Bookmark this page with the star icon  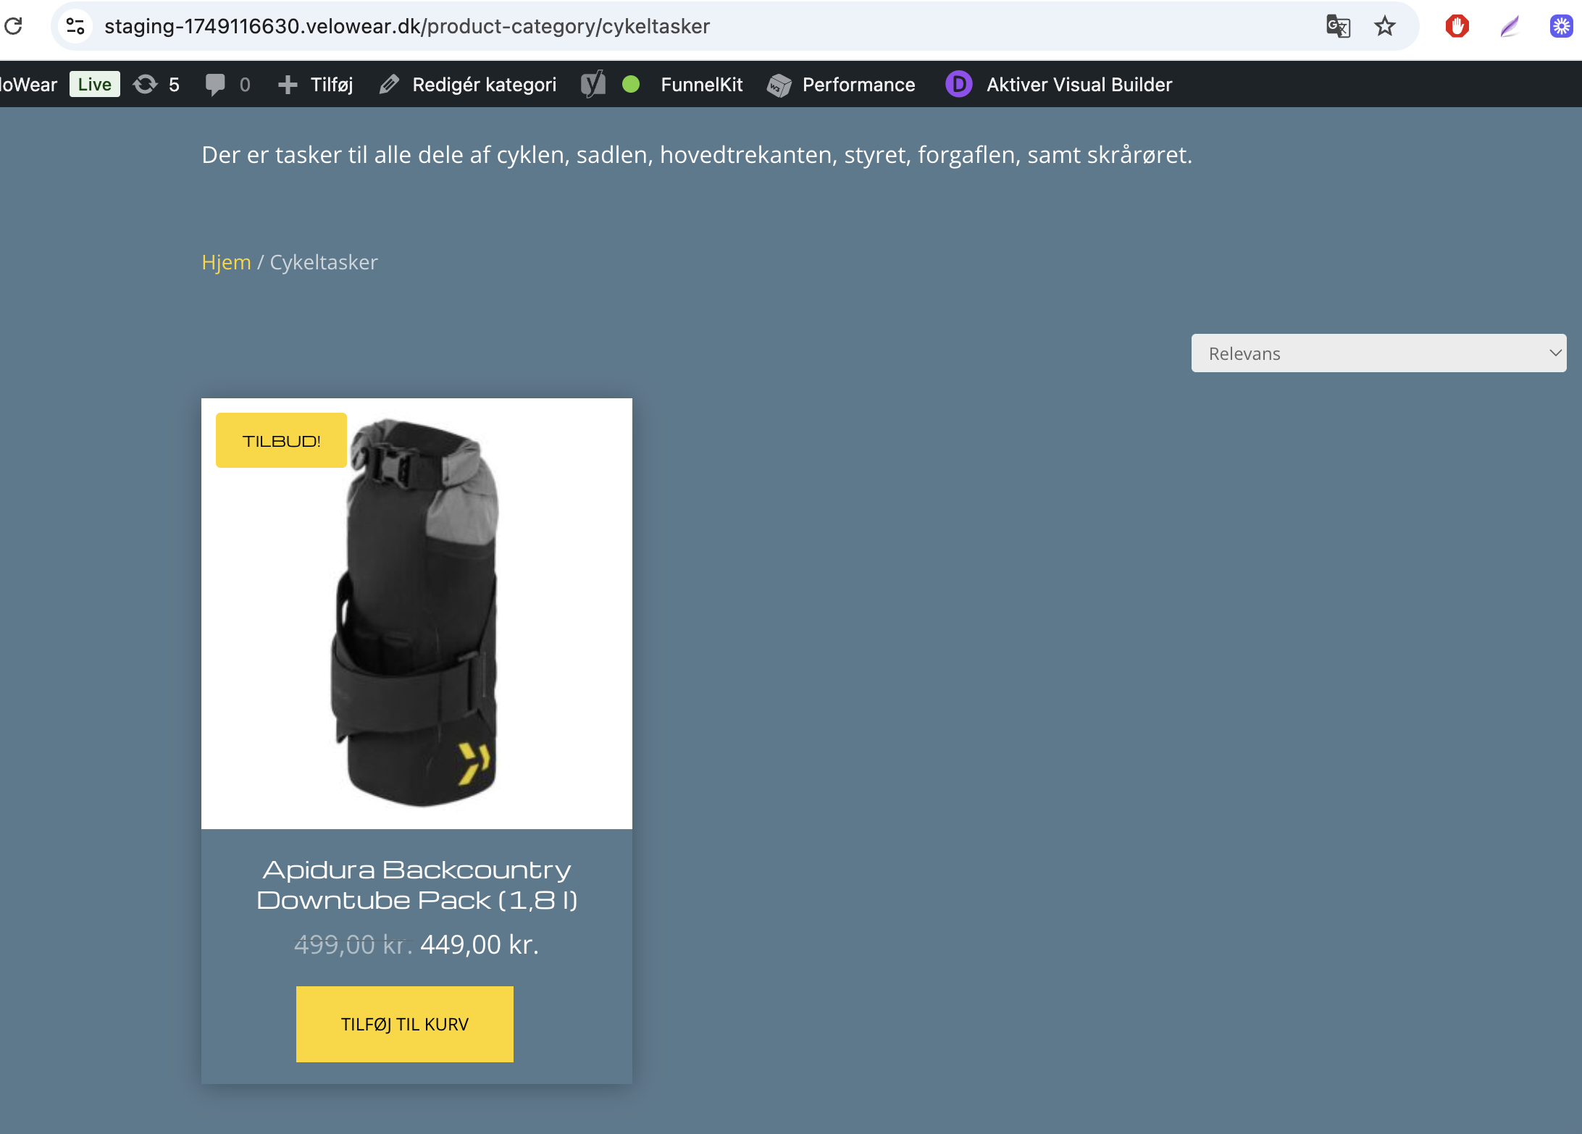1384,26
